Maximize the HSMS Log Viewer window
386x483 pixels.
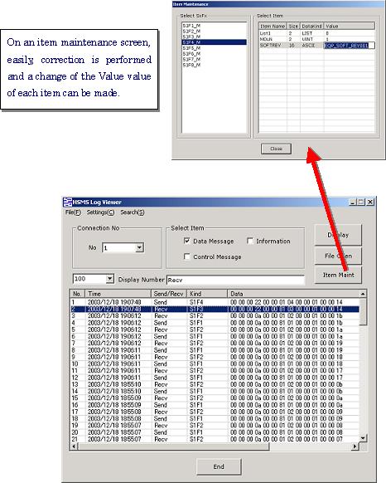pos(361,202)
